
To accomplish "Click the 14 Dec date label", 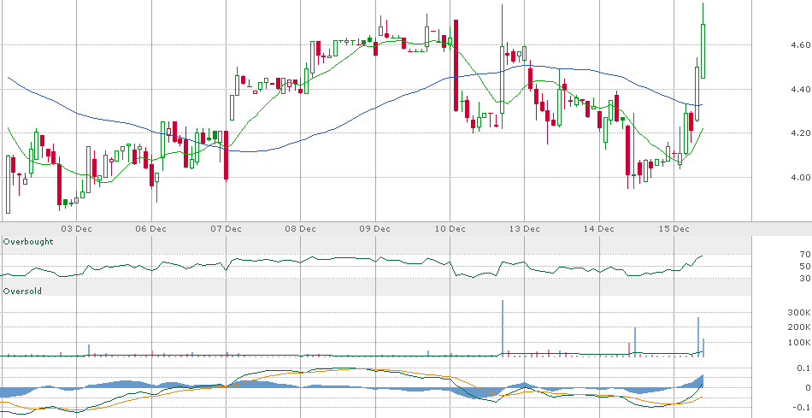I will pyautogui.click(x=598, y=228).
